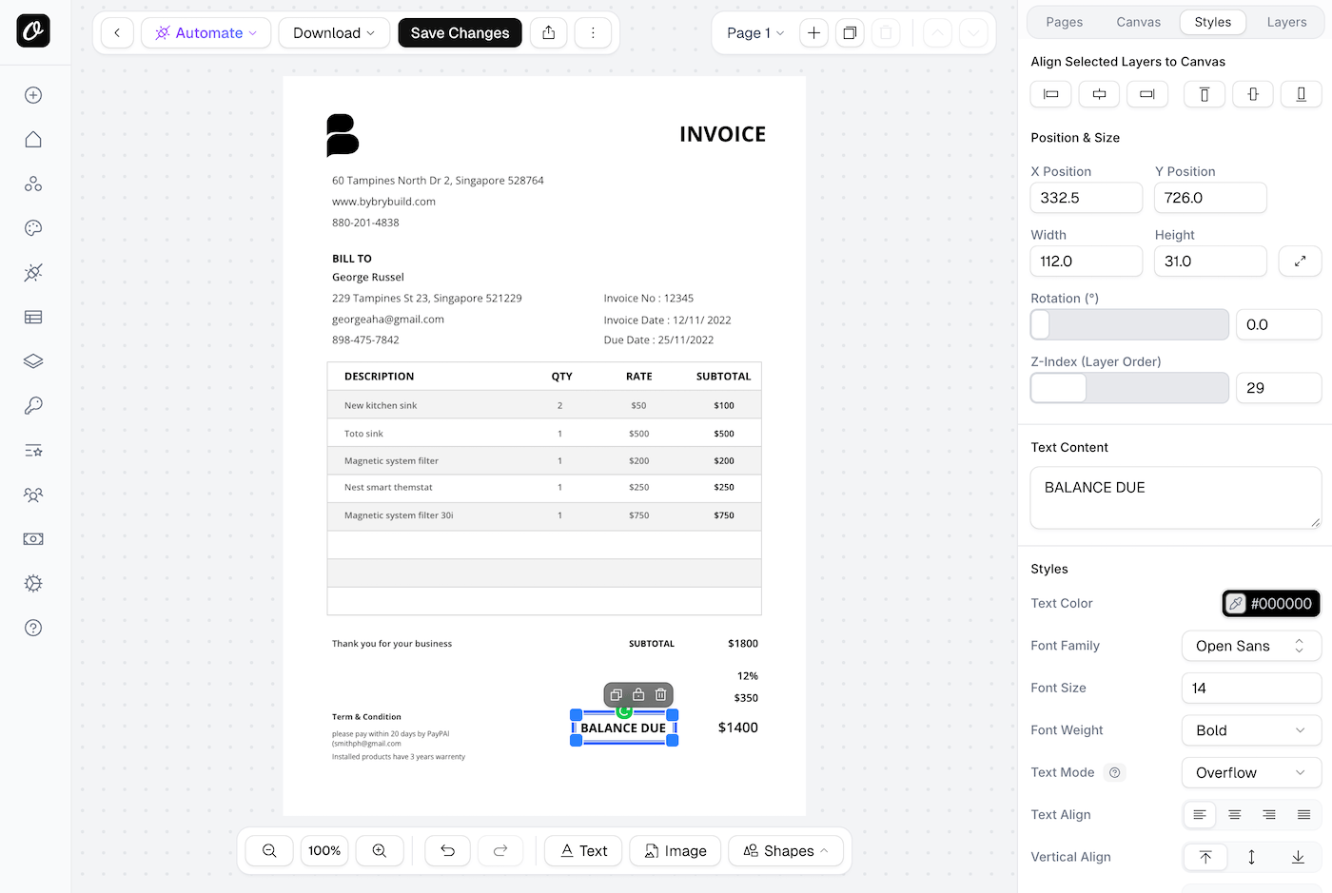Image resolution: width=1332 pixels, height=893 pixels.
Task: Delete selected layer using floating trash icon
Action: 660,694
